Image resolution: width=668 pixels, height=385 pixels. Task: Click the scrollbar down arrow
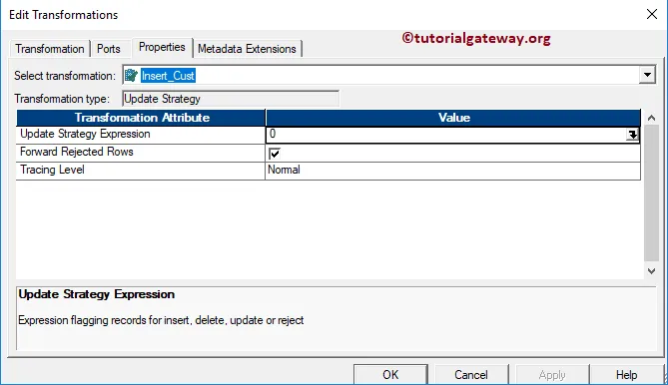(x=651, y=271)
